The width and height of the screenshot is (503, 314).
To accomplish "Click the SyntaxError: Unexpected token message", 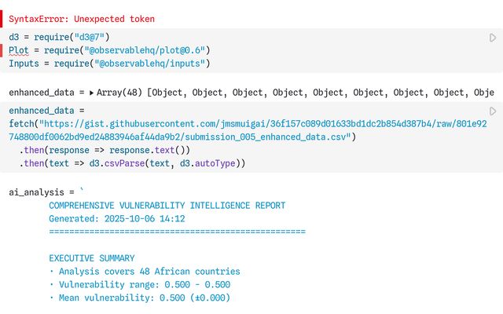I will tap(82, 19).
